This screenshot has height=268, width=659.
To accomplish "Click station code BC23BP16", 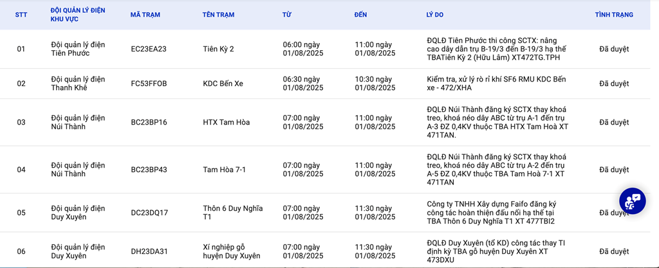I will click(x=149, y=122).
